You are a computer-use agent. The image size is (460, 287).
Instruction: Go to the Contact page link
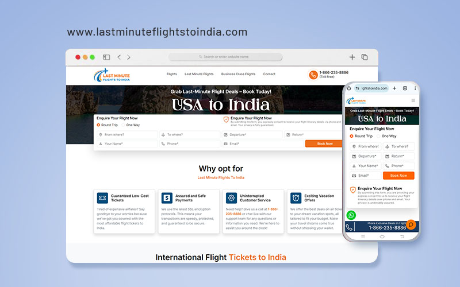[269, 74]
